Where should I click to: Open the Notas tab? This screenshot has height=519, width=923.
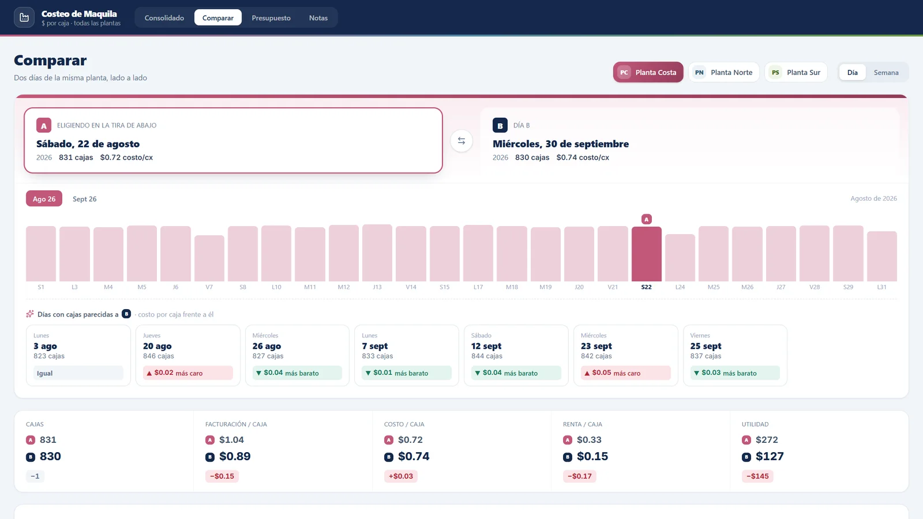tap(318, 18)
